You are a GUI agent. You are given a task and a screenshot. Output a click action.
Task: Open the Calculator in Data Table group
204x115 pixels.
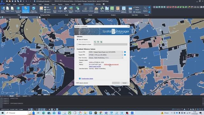click(137, 12)
